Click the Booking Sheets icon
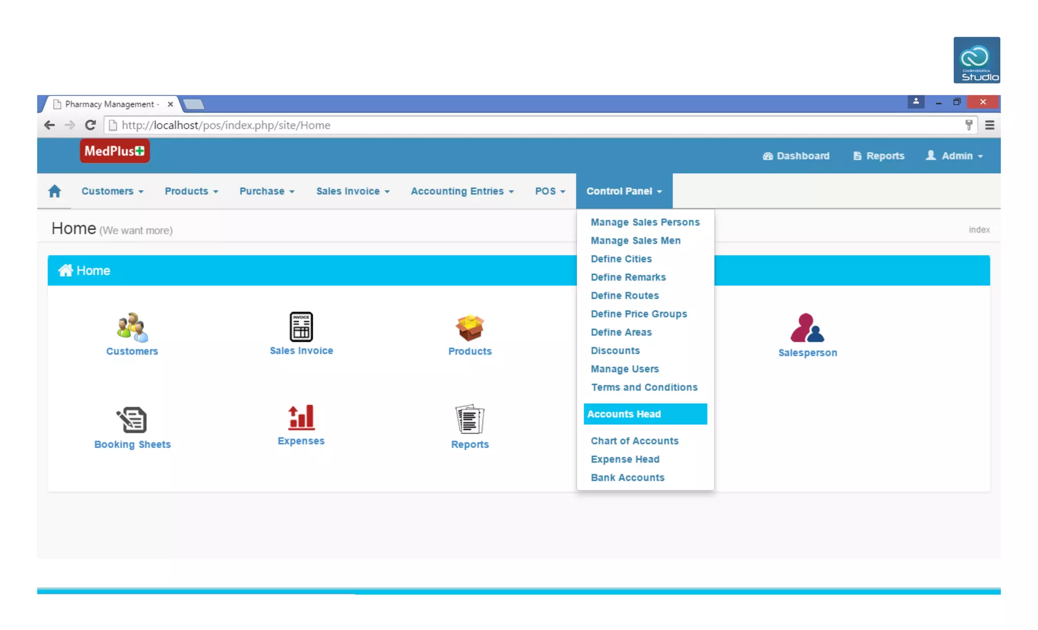This screenshot has height=630, width=1038. (x=132, y=420)
